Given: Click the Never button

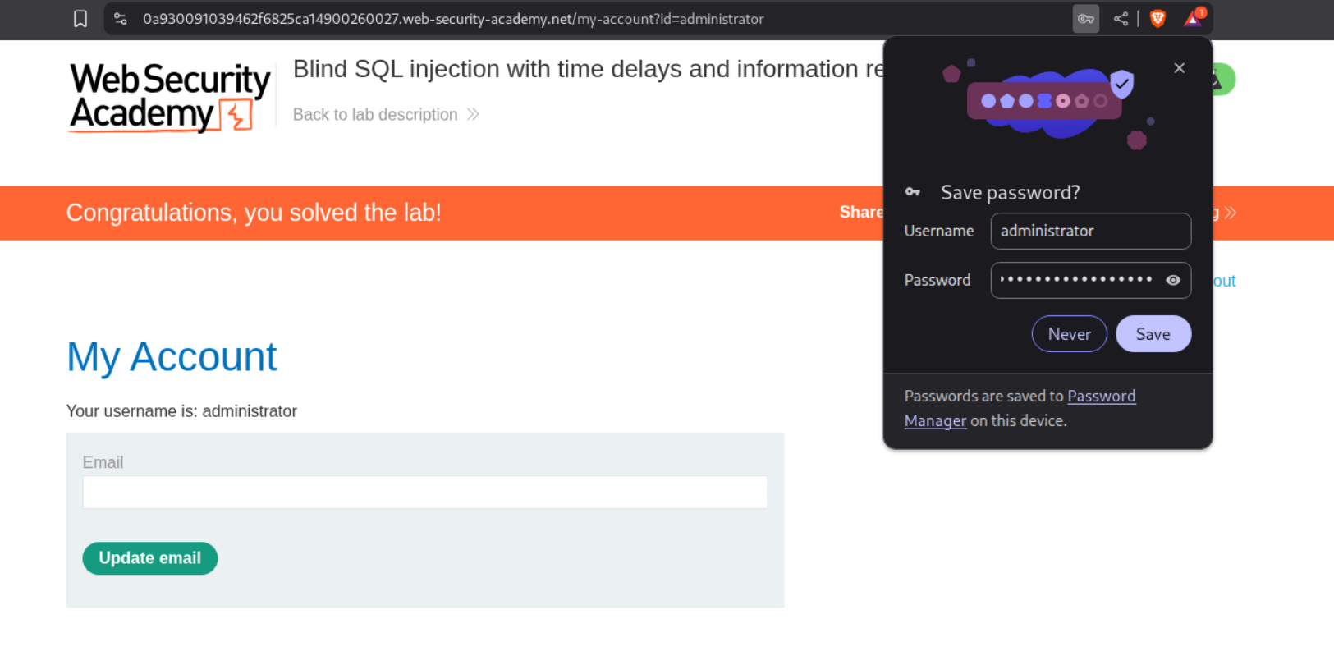Looking at the screenshot, I should tap(1069, 334).
